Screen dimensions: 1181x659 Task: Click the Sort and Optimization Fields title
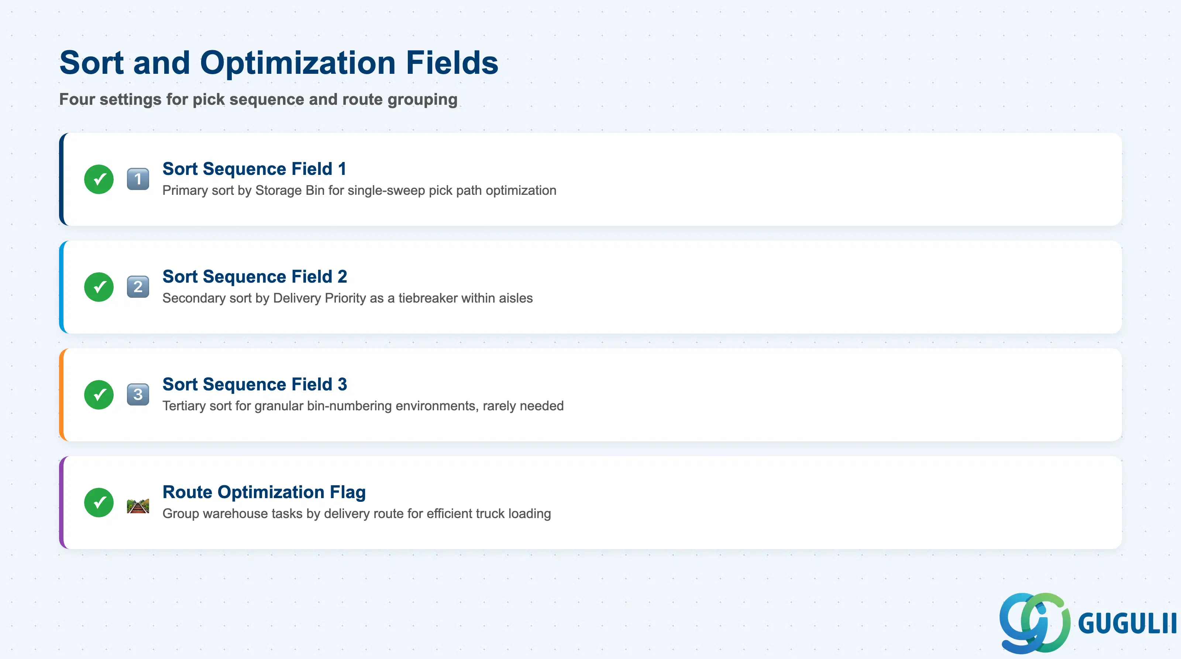pyautogui.click(x=279, y=62)
